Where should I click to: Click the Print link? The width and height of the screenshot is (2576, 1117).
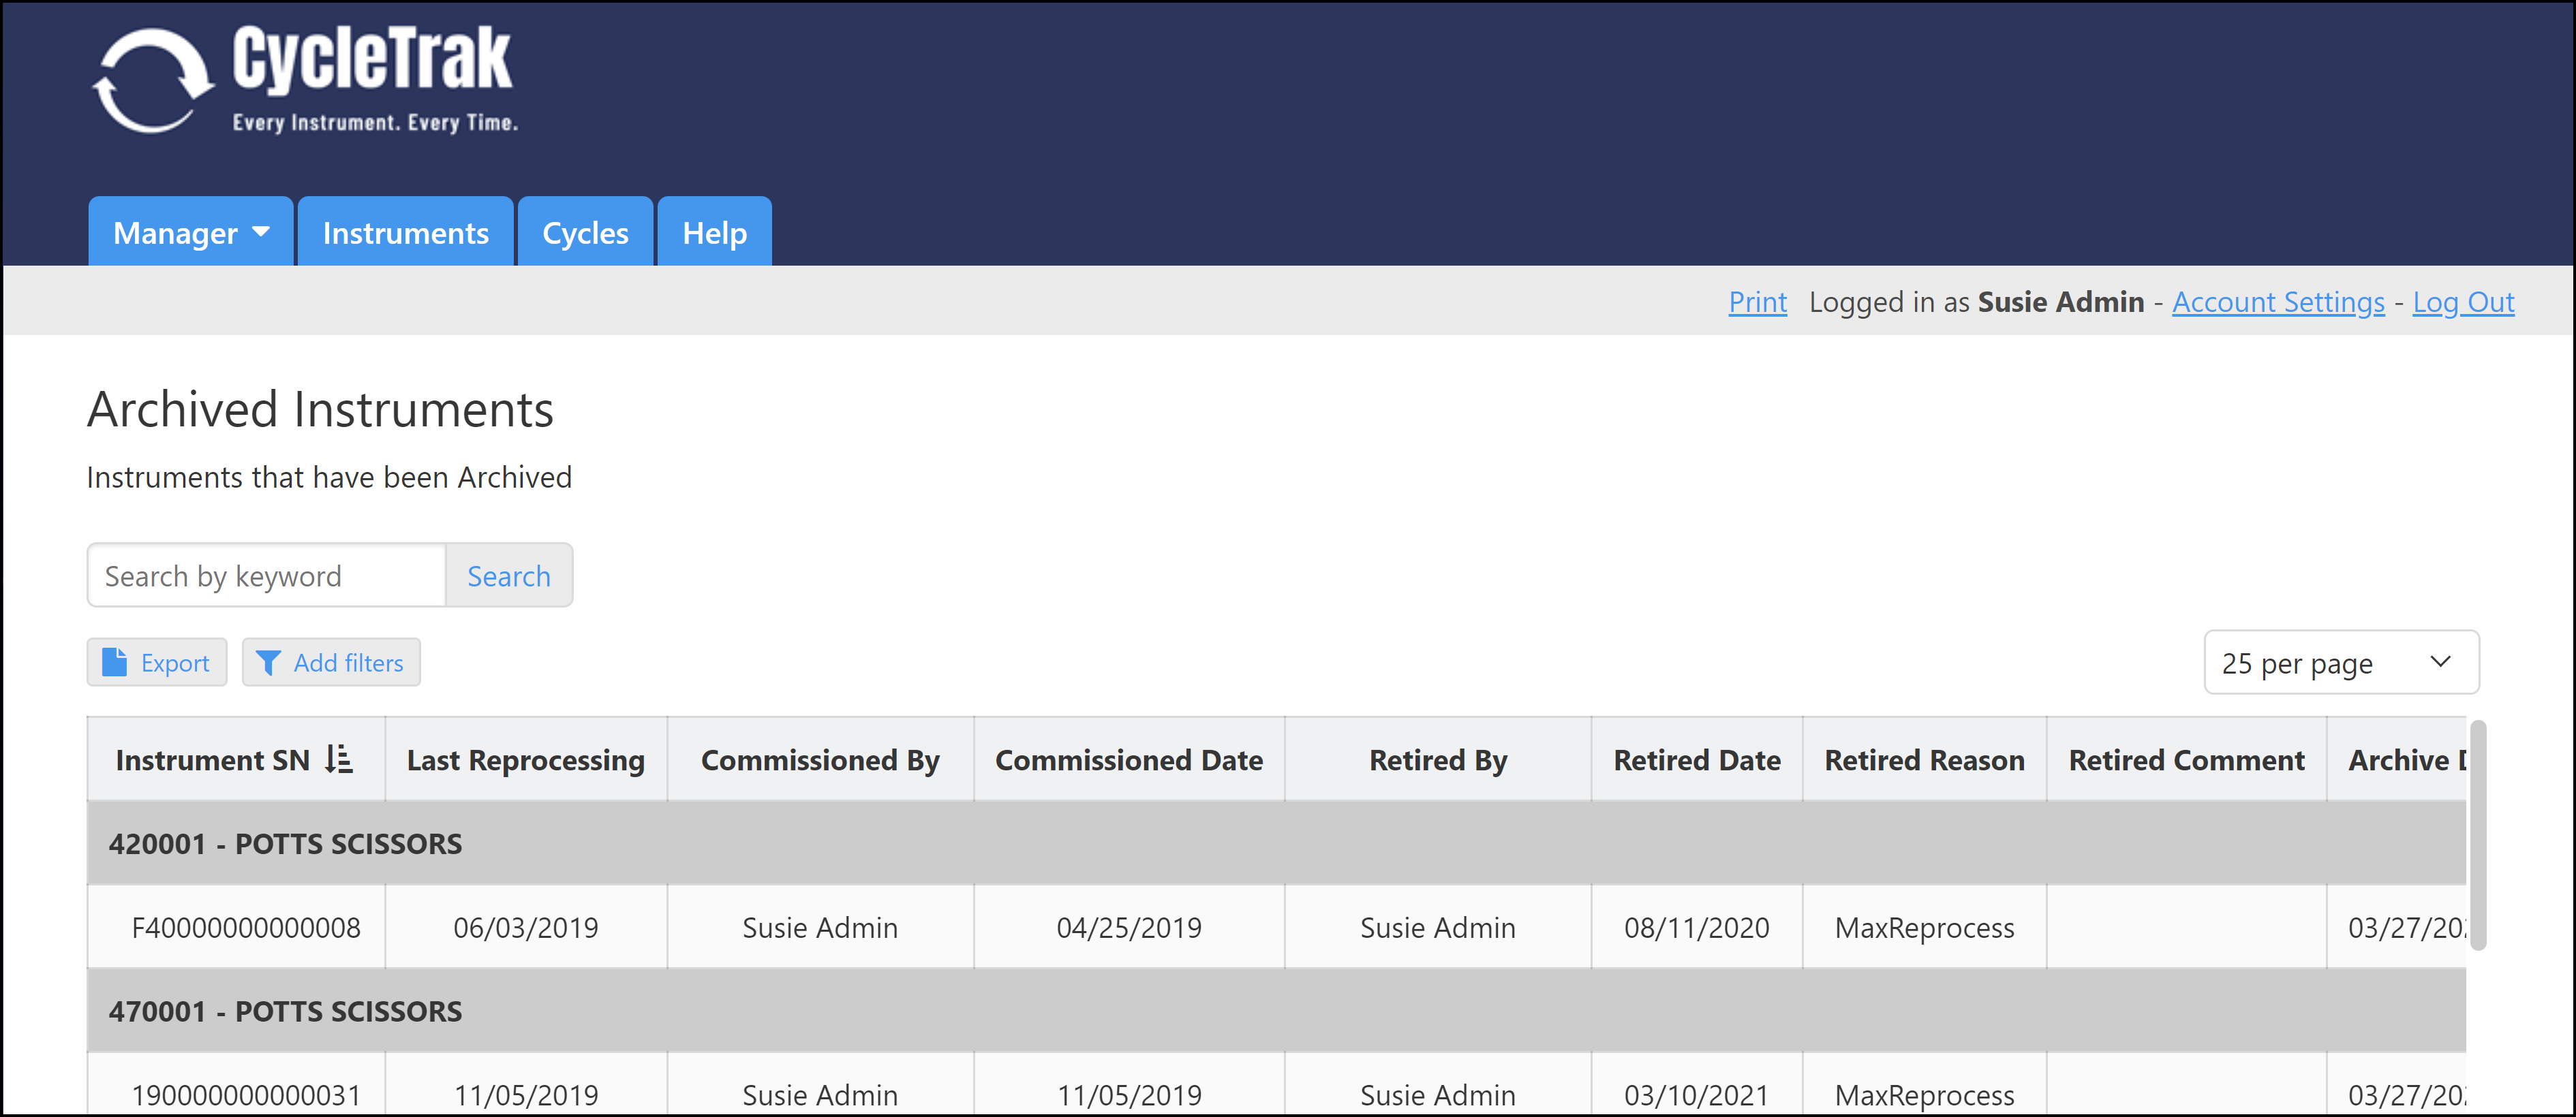1757,302
